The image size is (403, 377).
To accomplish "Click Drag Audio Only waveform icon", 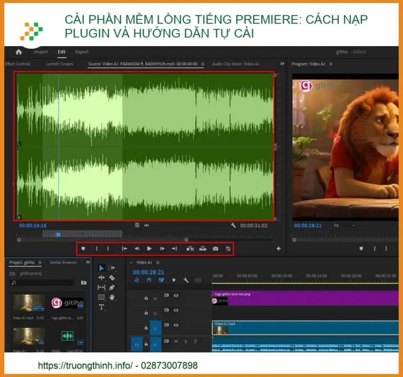I will click(x=146, y=226).
